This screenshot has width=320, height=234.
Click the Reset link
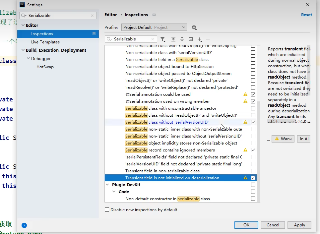point(306,15)
